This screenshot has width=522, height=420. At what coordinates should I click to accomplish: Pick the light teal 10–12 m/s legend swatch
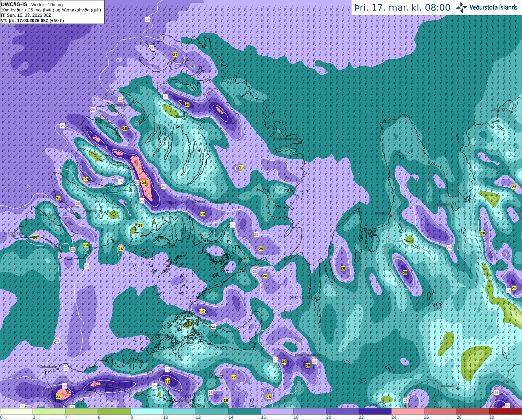coord(179,412)
